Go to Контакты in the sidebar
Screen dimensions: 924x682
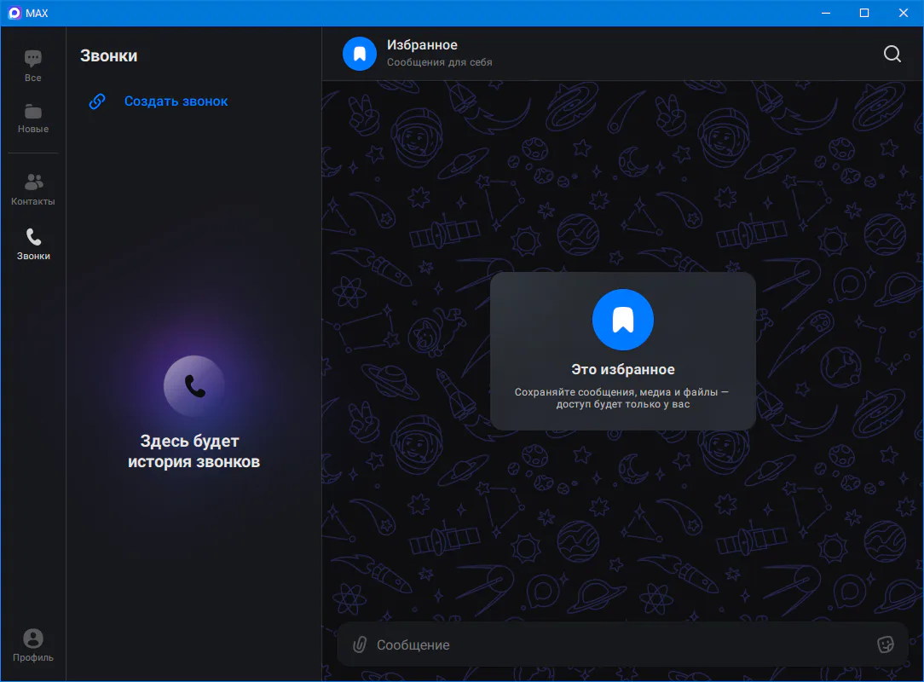pos(33,189)
